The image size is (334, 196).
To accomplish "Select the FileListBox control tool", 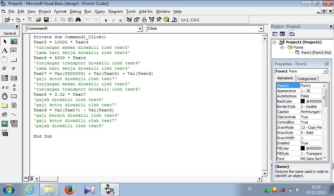I will coord(14,106).
